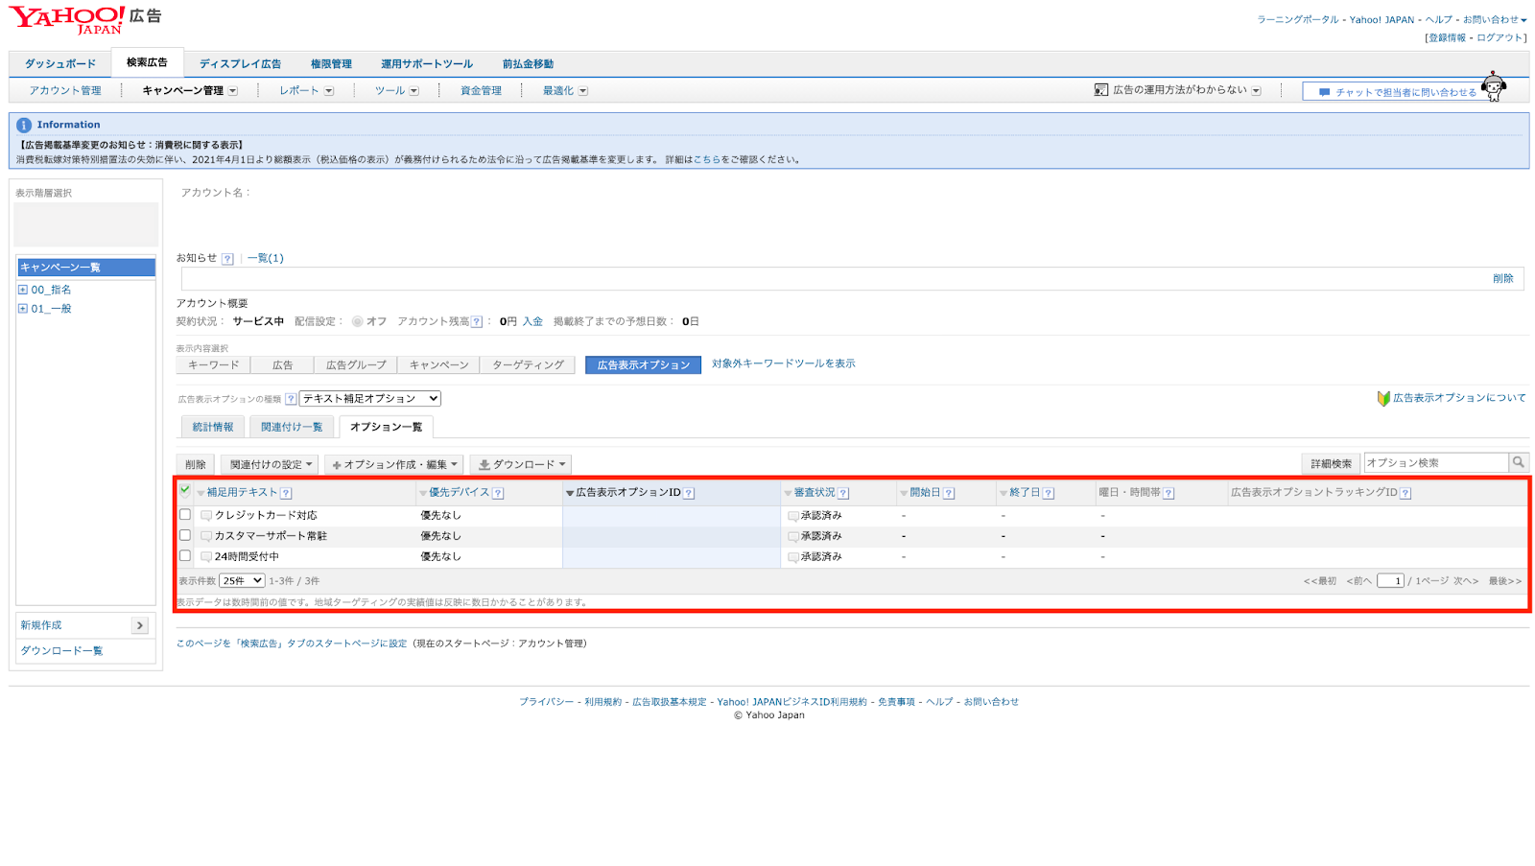1535x866 pixels.
Task: Check the box for カスタマーサポート常駐 row
Action: [185, 535]
